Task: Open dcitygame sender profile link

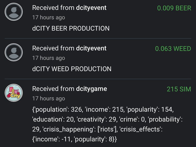Action: click(92, 89)
